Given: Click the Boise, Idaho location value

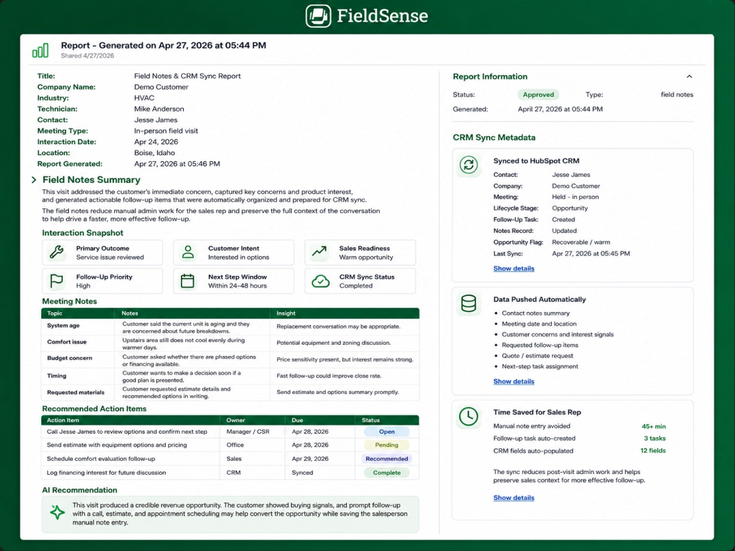Looking at the screenshot, I should point(154,153).
